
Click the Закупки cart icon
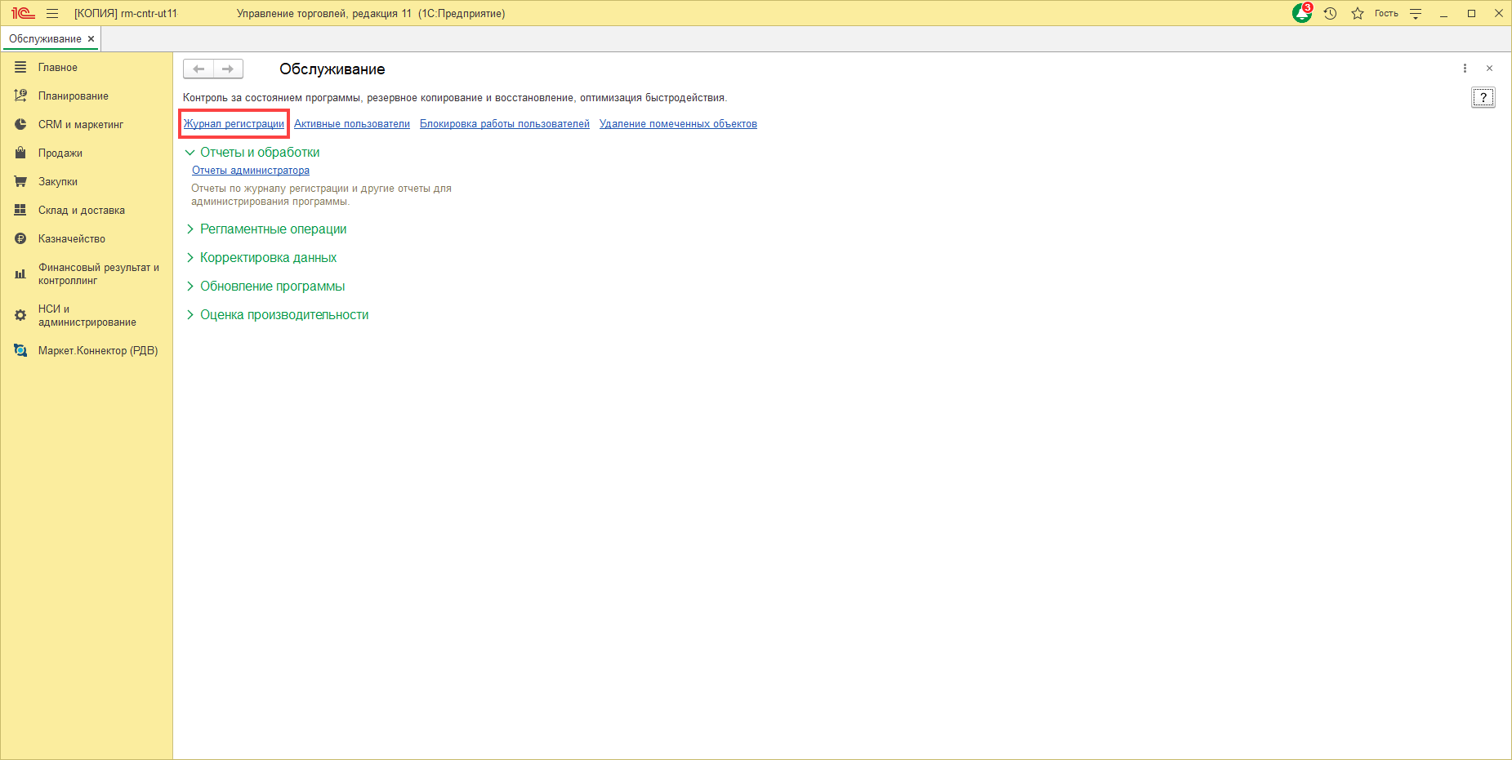pyautogui.click(x=20, y=181)
